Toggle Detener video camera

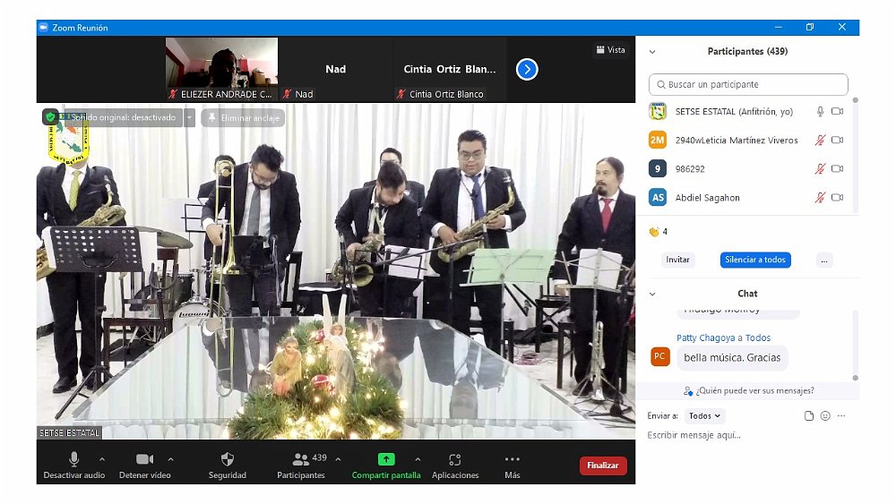(x=144, y=459)
